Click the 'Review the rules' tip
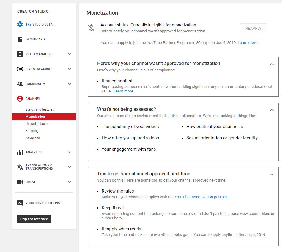Screen dimensions: 282x252 [x=118, y=191]
